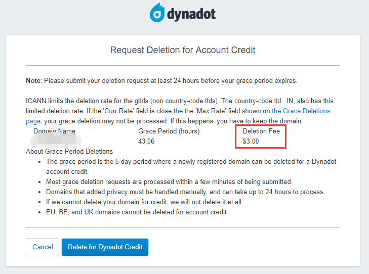The image size is (369, 274).
Task: Click the Grace Period 43.06 hours value
Action: tap(146, 141)
